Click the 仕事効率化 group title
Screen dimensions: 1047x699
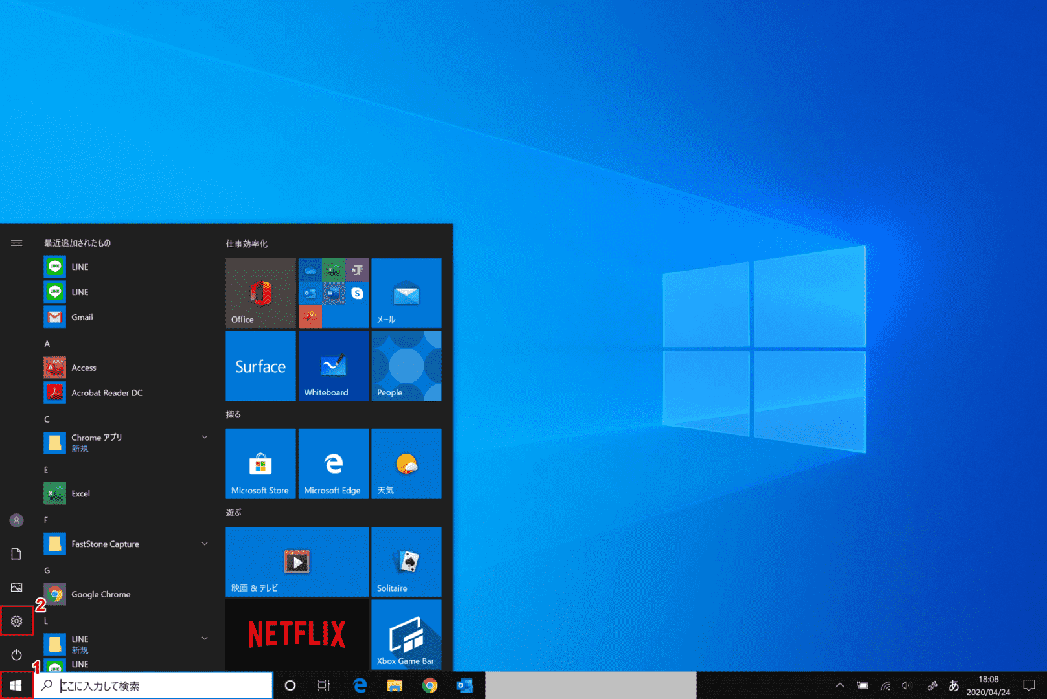click(246, 244)
